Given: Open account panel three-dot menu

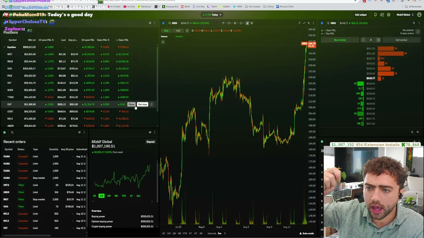Looking at the screenshot, I should coord(154,133).
